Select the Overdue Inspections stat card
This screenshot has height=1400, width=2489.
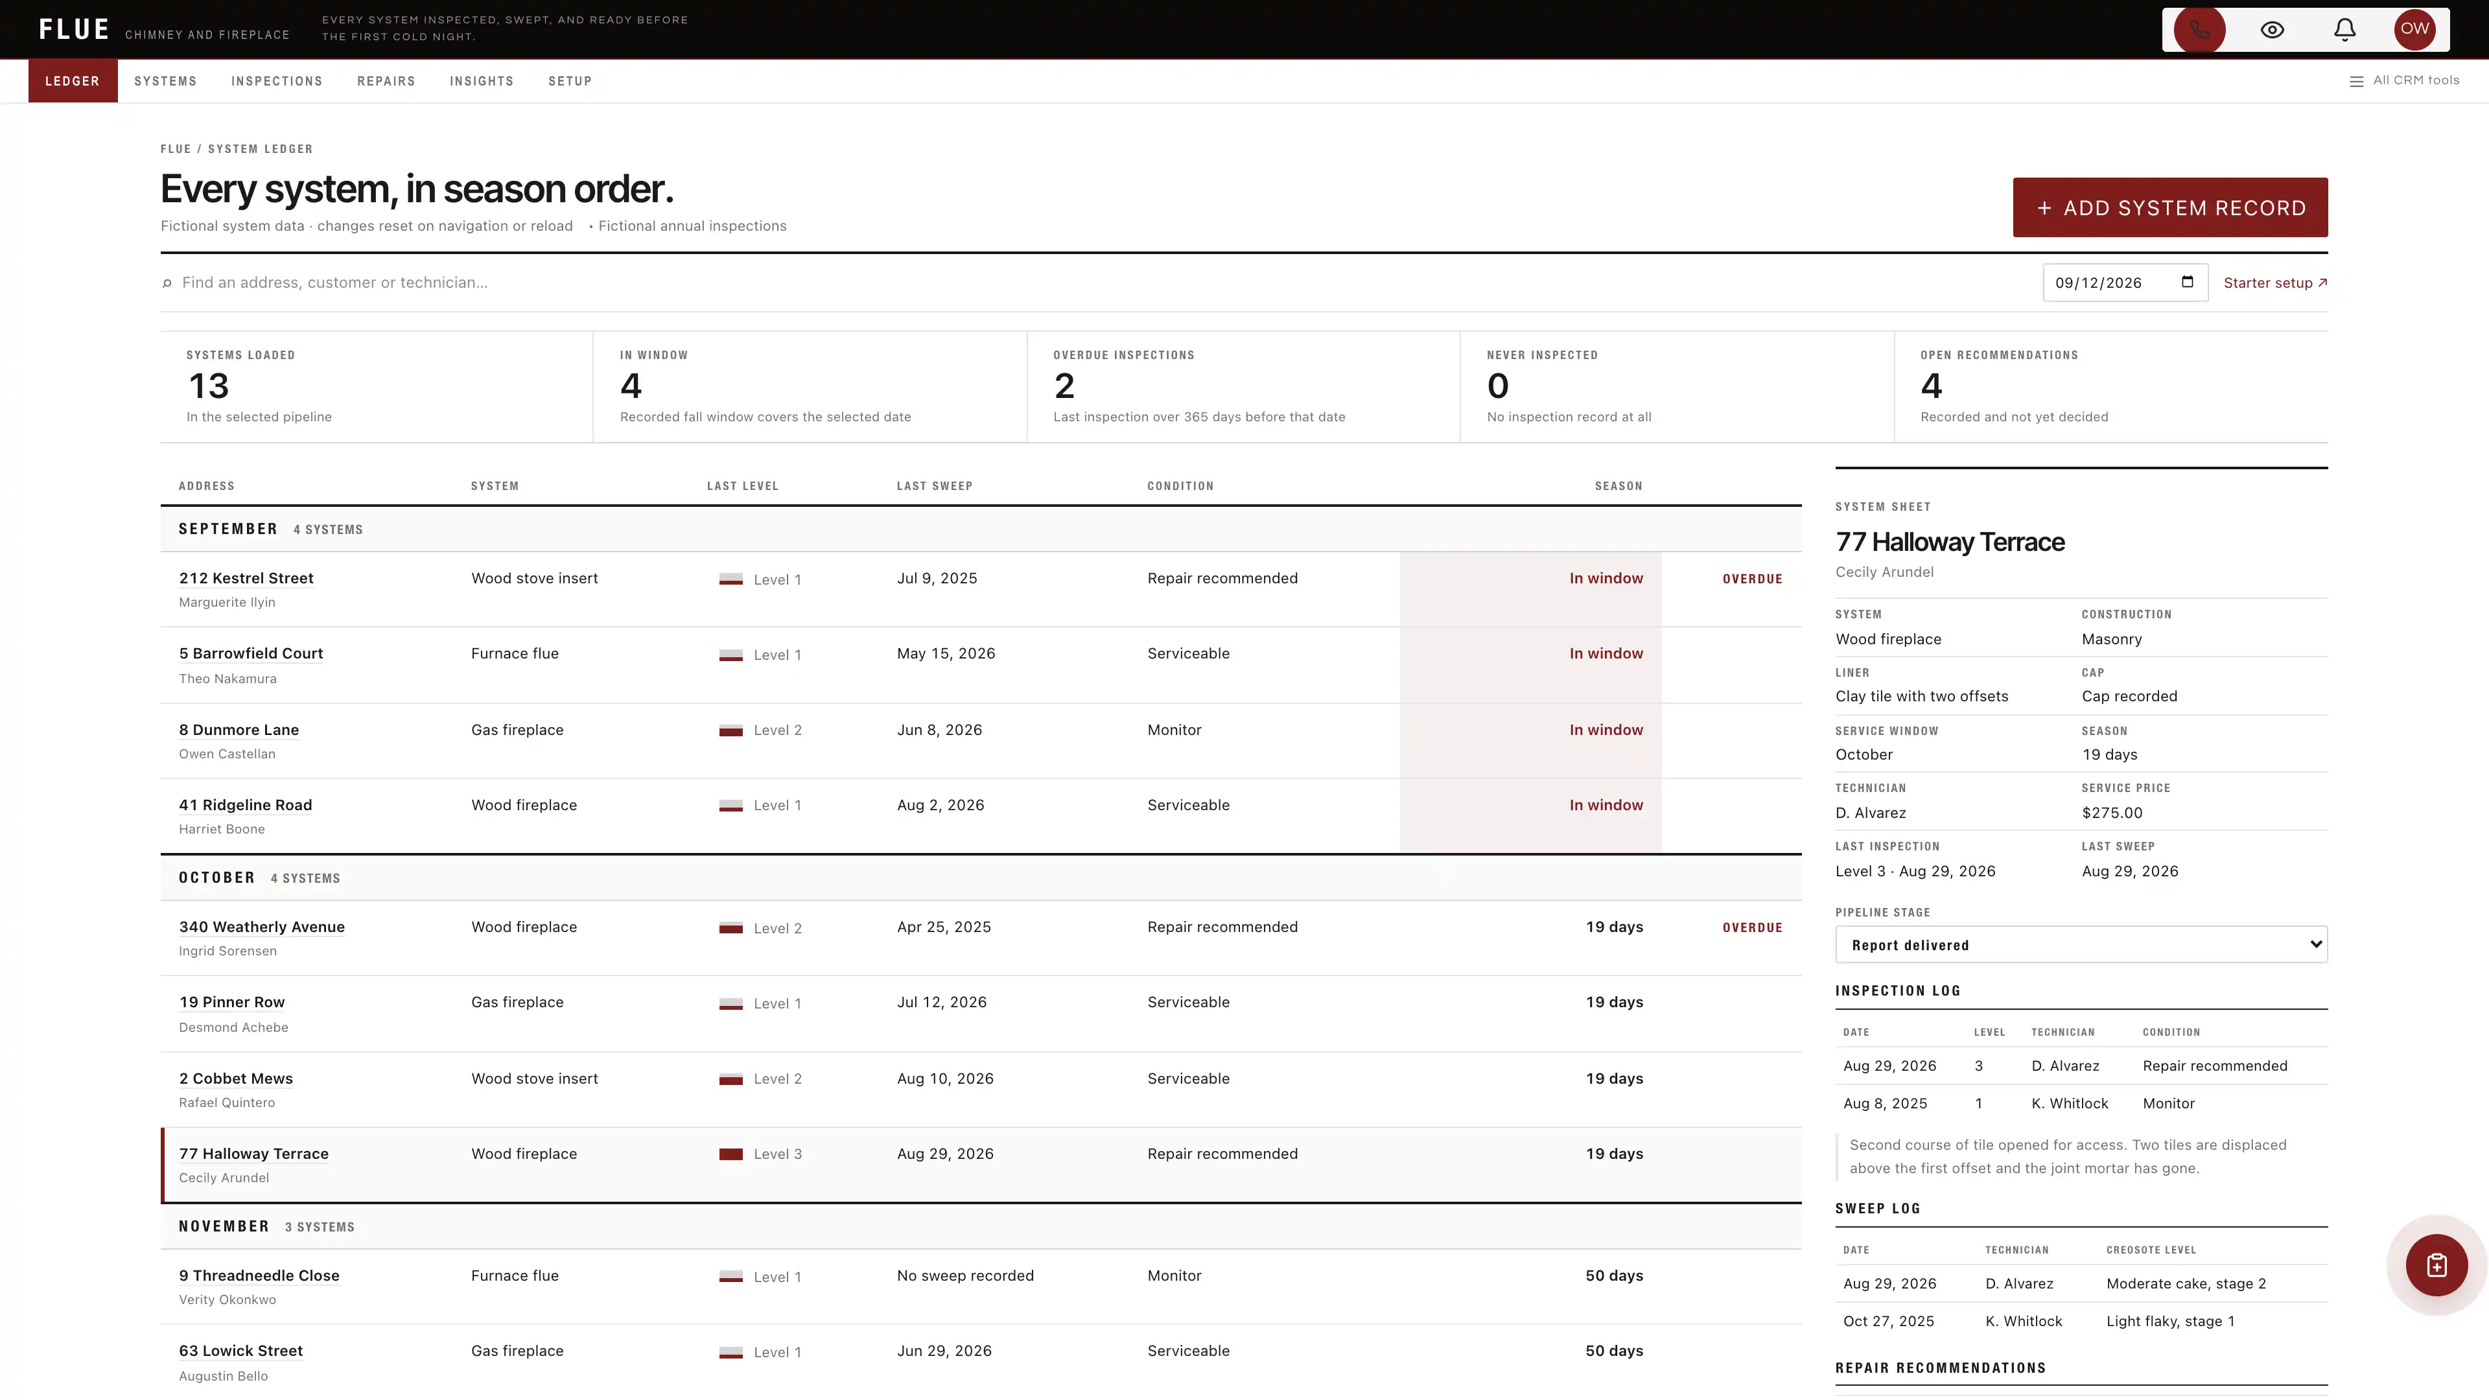click(1243, 386)
